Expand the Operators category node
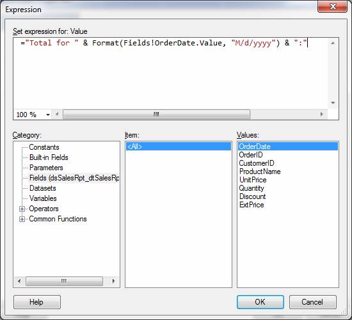Image resolution: width=352 pixels, height=320 pixels. click(x=22, y=209)
